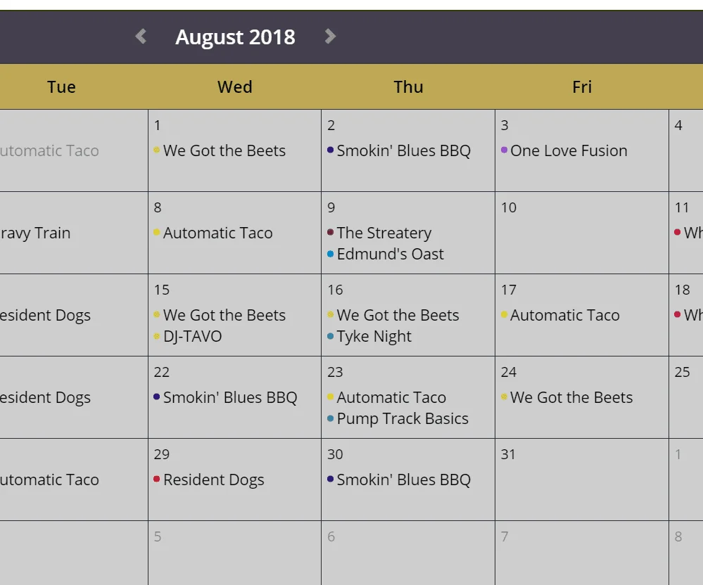Image resolution: width=703 pixels, height=585 pixels.
Task: Open Resident Dogs event on August 29
Action: 213,480
